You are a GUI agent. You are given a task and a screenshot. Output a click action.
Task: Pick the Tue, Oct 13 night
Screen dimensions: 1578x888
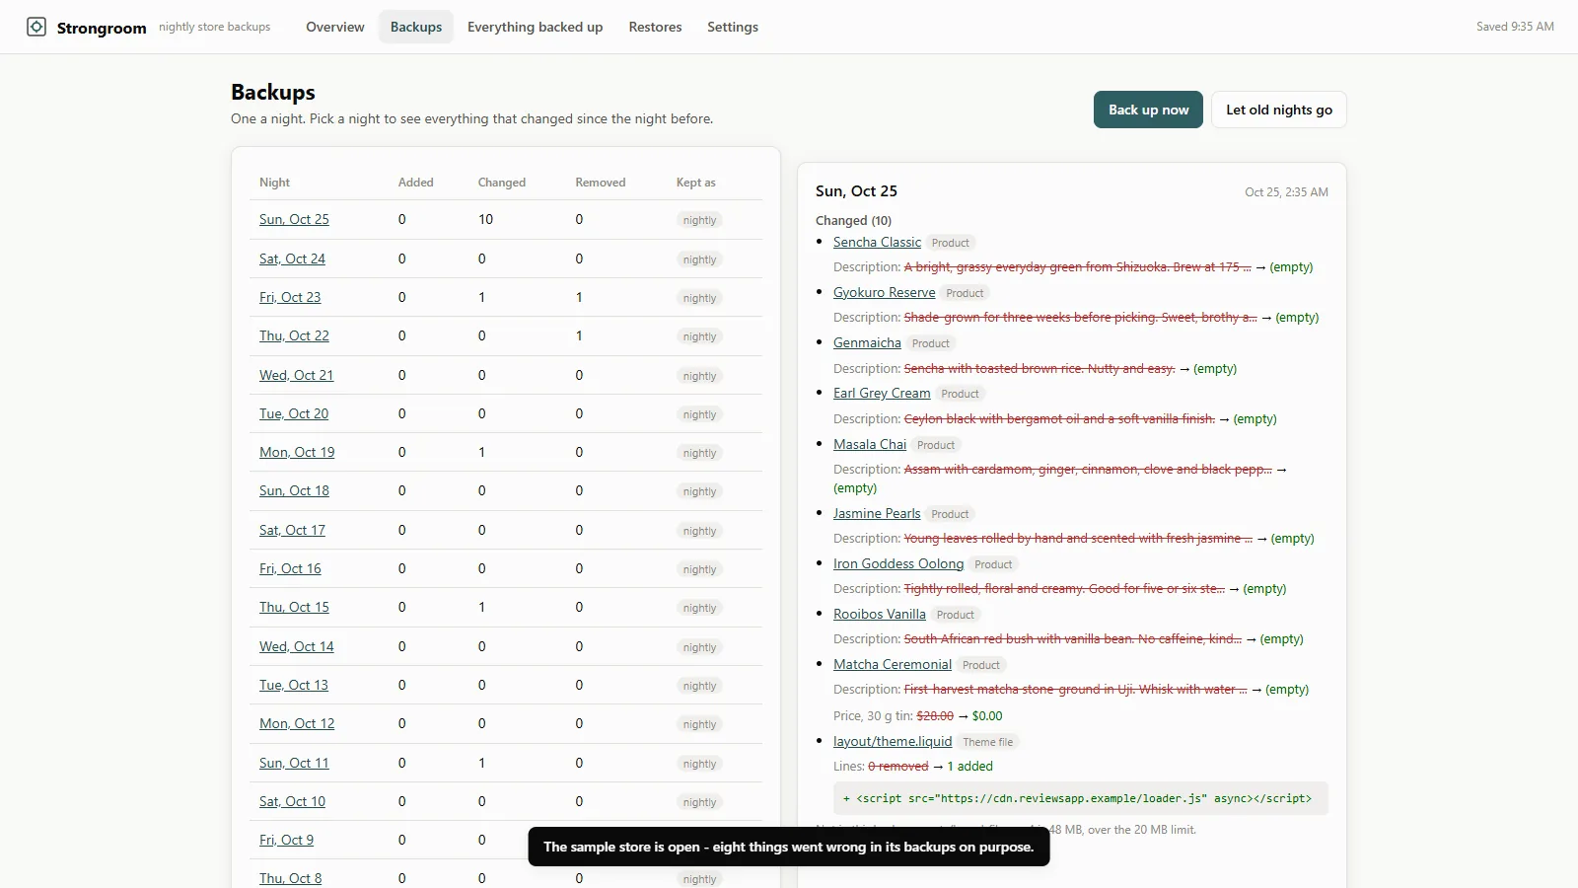(294, 685)
